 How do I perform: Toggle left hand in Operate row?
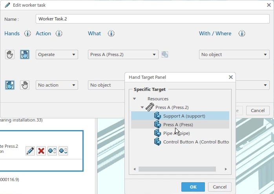9,54
